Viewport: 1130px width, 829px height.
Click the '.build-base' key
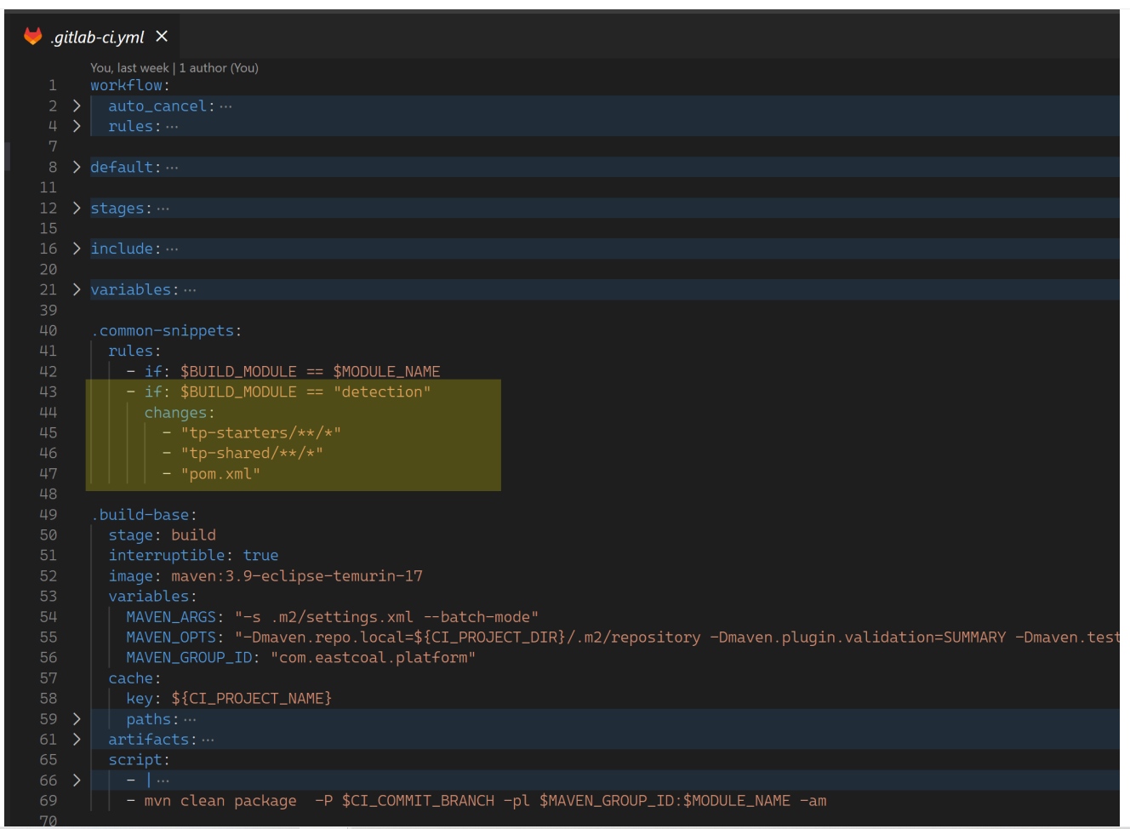(x=140, y=515)
